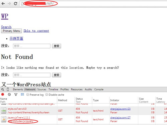The height and width of the screenshot is (125, 167).
Task: Click the WP site title link
Action: (5, 16)
